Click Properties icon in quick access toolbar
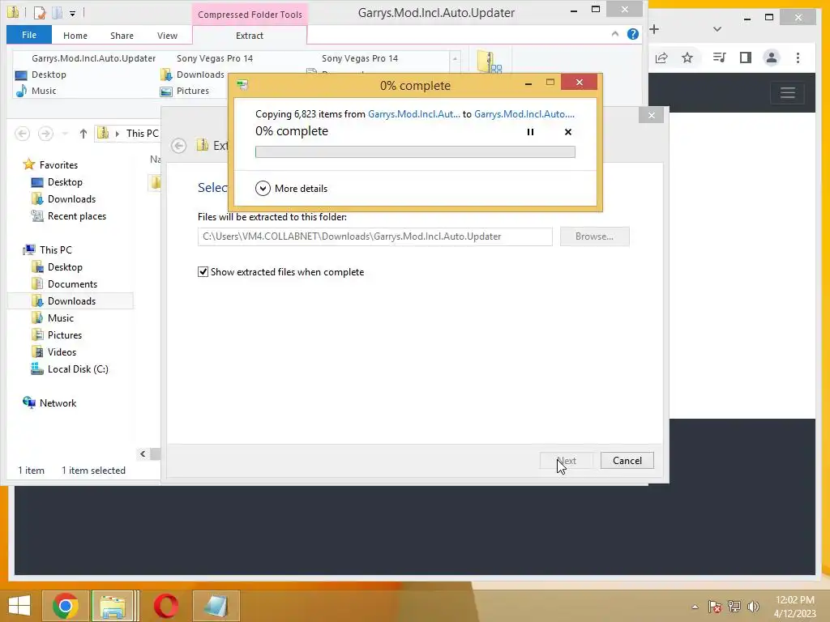 [x=39, y=11]
